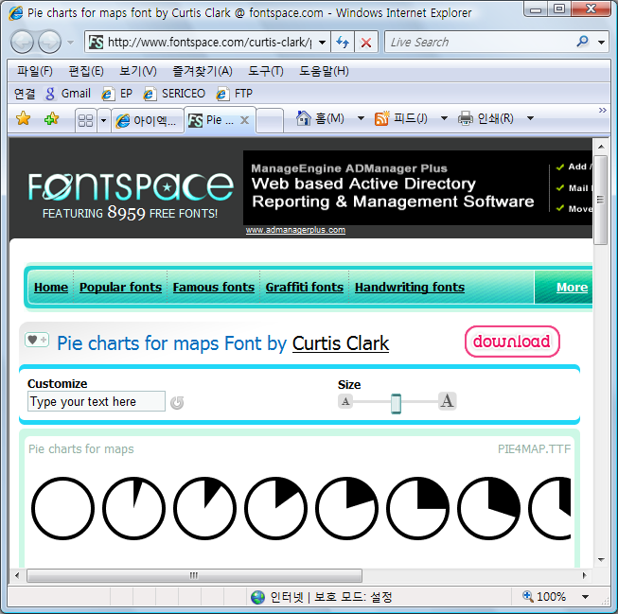Viewport: 618px width, 614px height.
Task: Click the small A size icon
Action: point(345,401)
